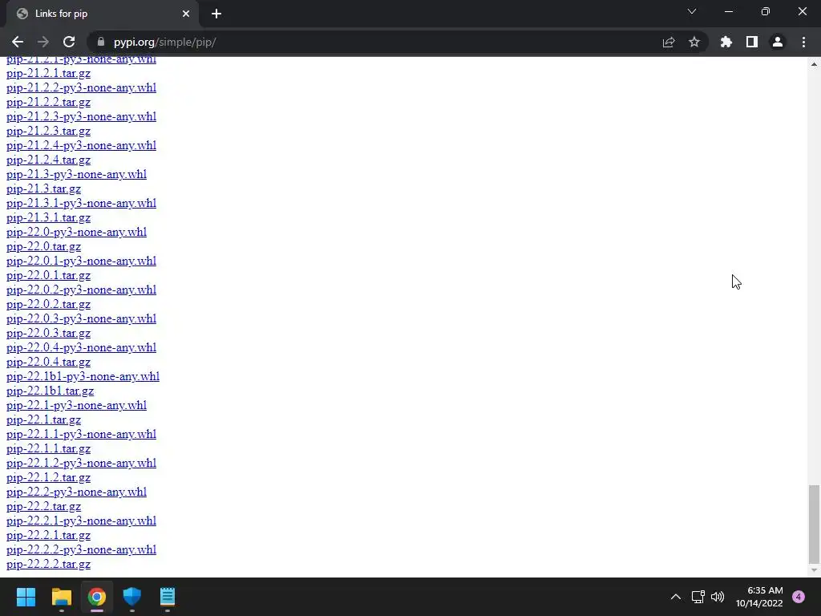
Task: Open pip-21.2.2.tar.gz link
Action: pos(48,102)
